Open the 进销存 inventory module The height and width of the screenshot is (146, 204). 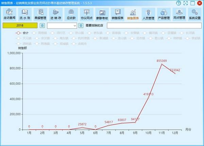(56, 14)
